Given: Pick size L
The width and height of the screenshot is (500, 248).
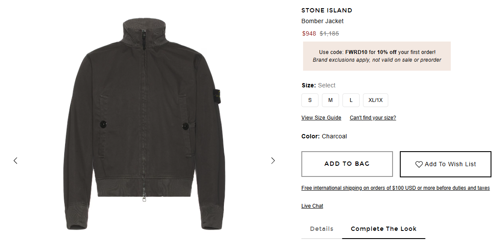Looking at the screenshot, I should 351,100.
